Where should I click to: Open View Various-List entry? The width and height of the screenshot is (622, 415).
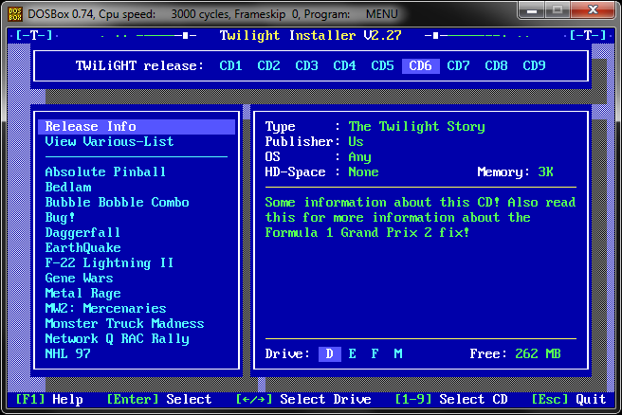[109, 141]
